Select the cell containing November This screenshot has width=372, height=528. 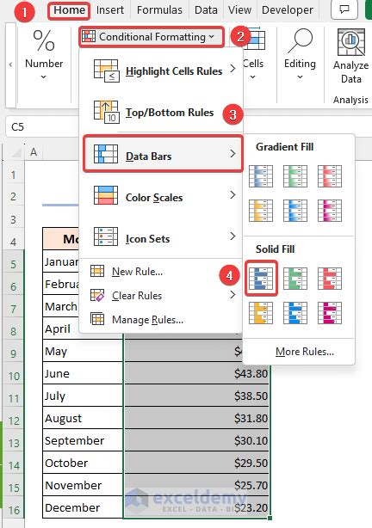pos(83,484)
